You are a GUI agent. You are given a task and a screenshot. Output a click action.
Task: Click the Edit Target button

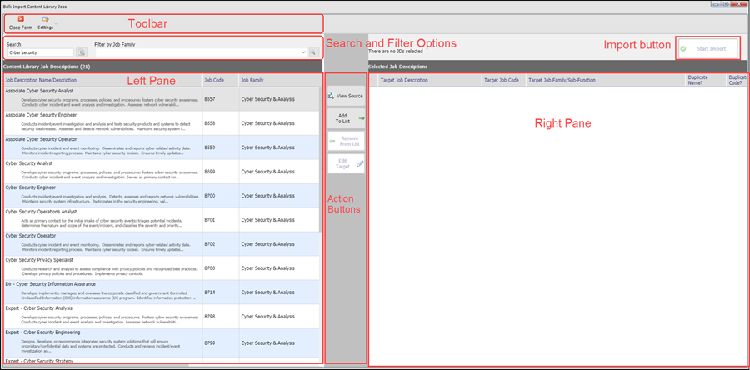click(x=346, y=163)
